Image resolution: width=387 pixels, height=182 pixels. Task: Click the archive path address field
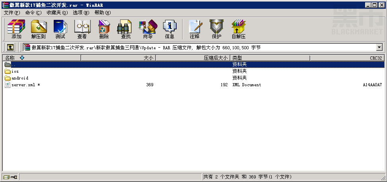pos(199,47)
